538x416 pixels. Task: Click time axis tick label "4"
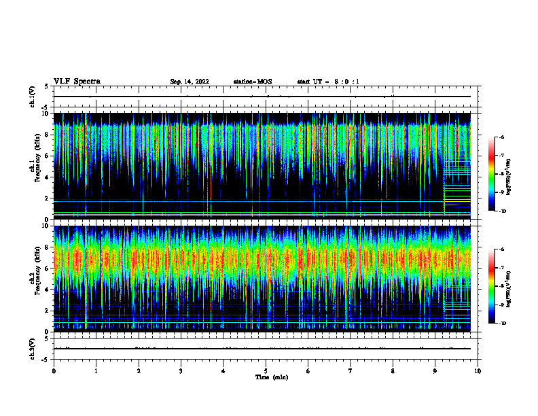223,371
